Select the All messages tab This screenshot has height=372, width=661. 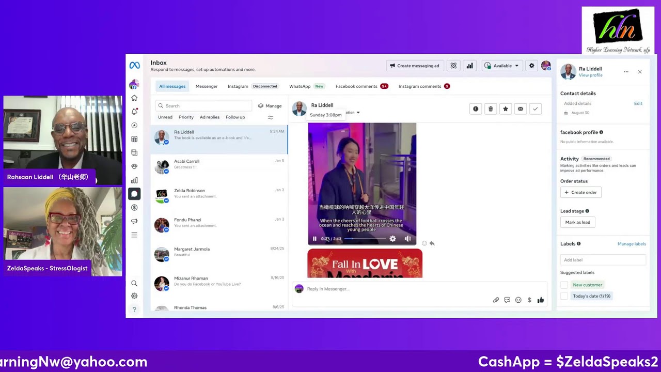pyautogui.click(x=172, y=86)
